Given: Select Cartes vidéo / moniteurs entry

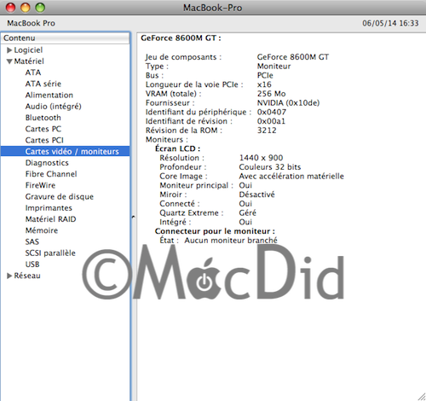Looking at the screenshot, I should [65, 151].
